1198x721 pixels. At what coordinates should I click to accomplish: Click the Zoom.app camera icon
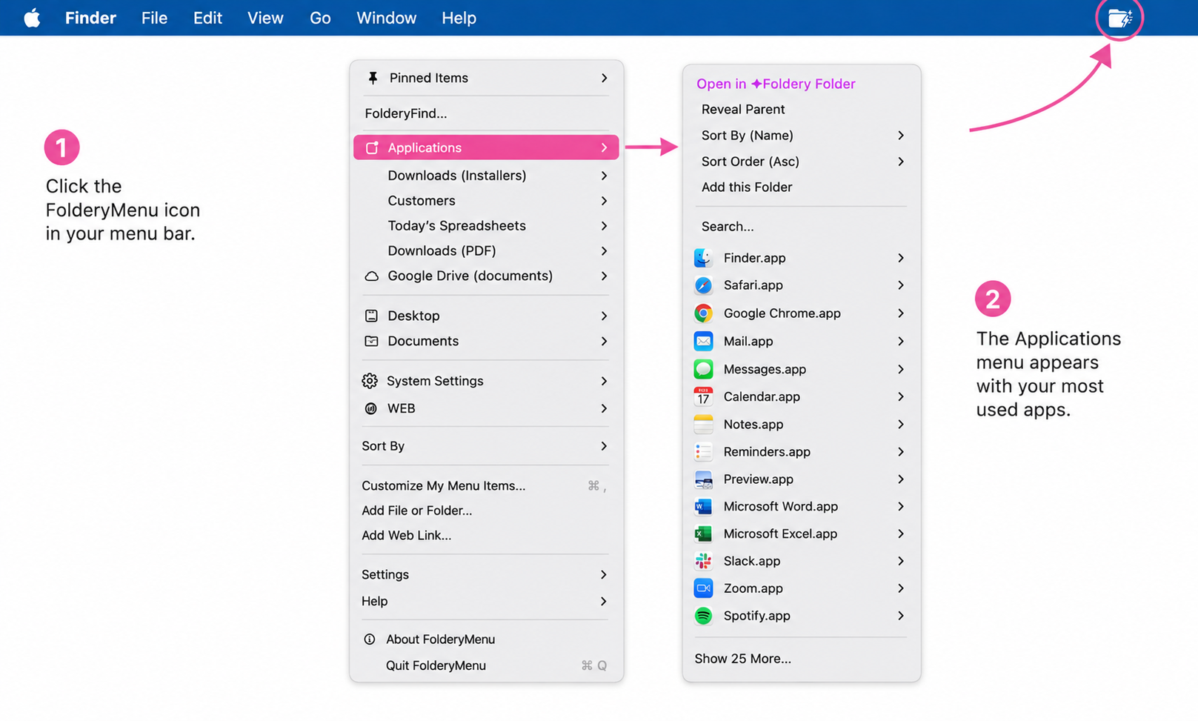click(x=703, y=588)
